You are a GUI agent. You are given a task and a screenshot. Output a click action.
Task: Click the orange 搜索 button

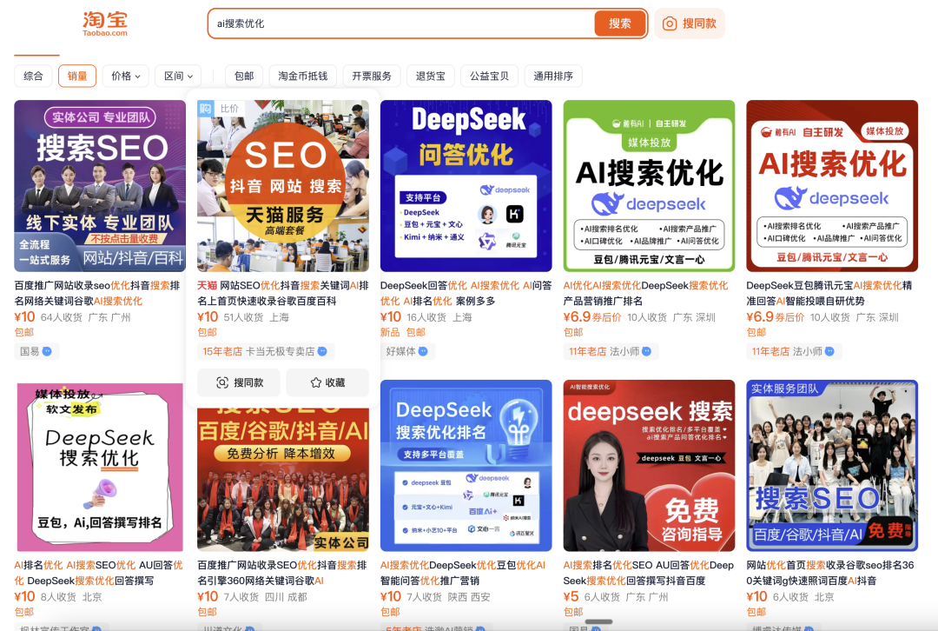620,23
